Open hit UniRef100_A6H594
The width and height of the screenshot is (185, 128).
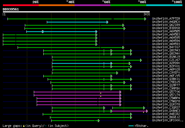(x=166, y=41)
